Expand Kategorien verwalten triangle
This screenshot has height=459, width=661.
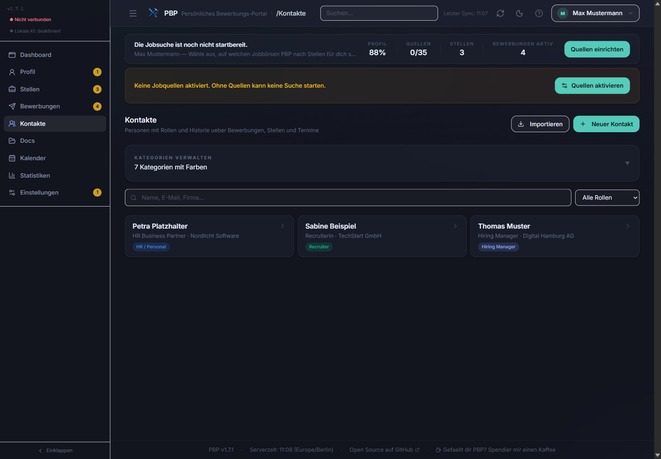click(x=627, y=163)
